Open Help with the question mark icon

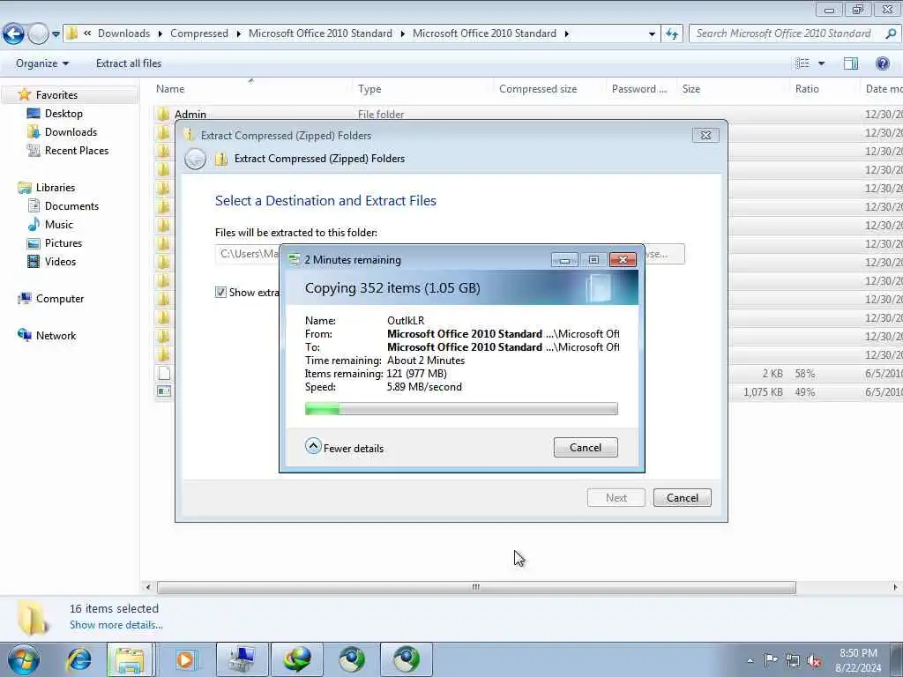tap(882, 63)
